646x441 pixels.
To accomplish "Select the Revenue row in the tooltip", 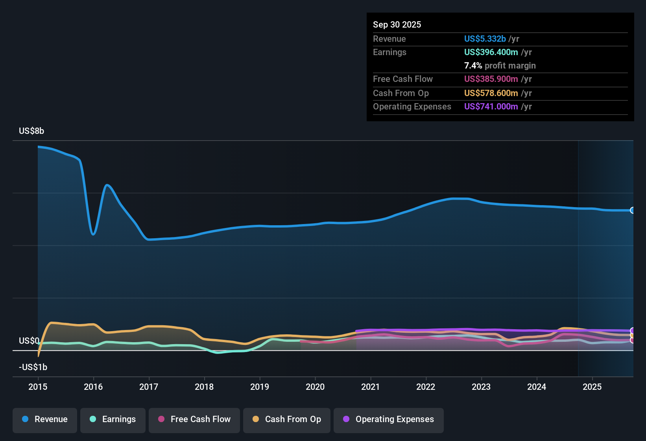I will point(500,39).
